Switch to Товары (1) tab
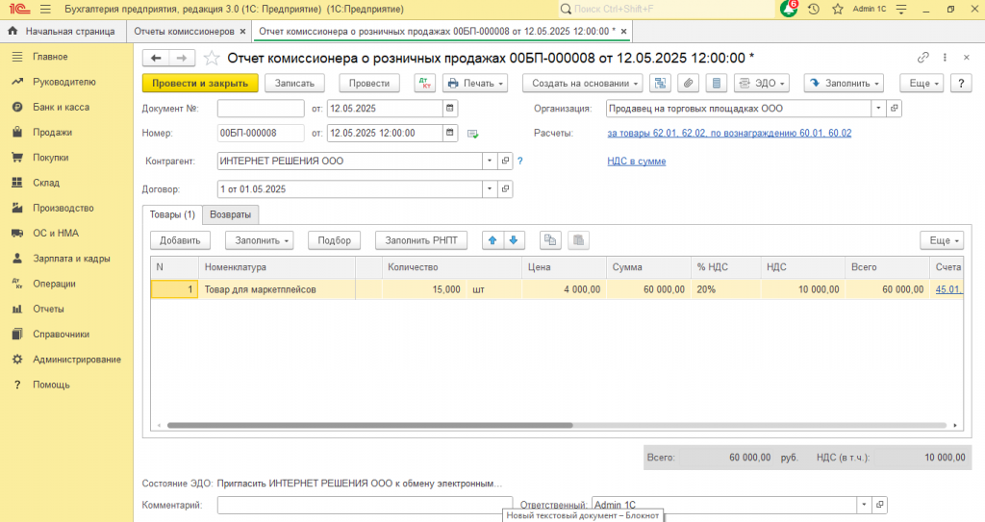The height and width of the screenshot is (522, 985). click(172, 214)
